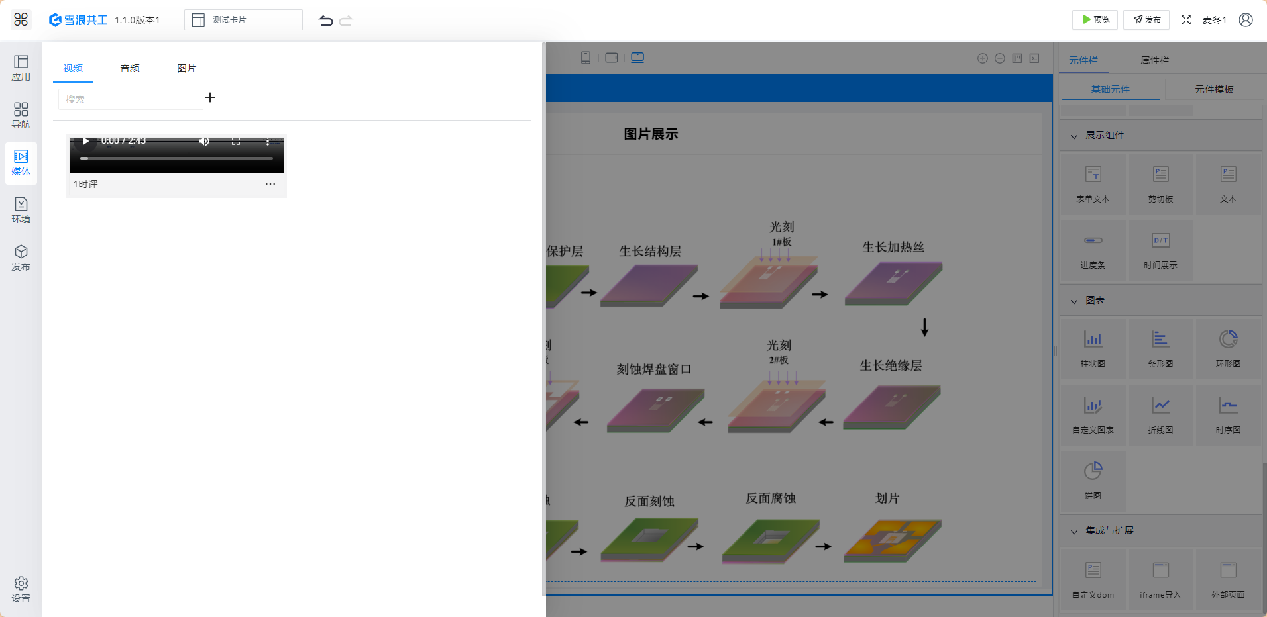Click the video progress bar

176,158
